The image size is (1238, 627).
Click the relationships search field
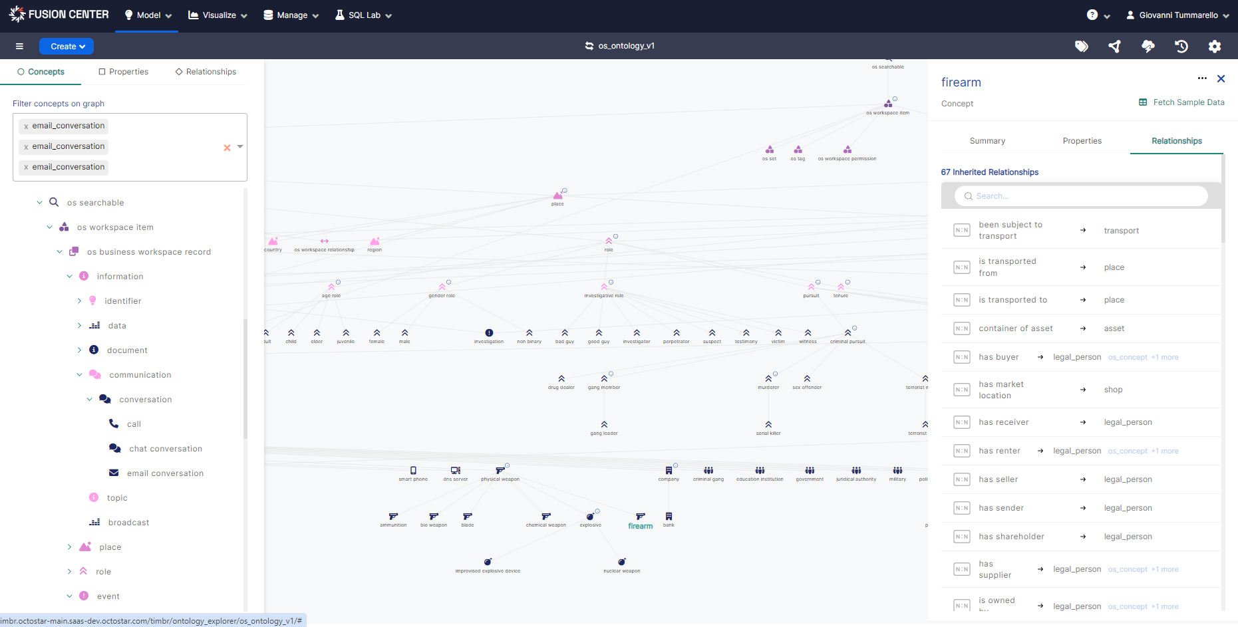point(1081,196)
